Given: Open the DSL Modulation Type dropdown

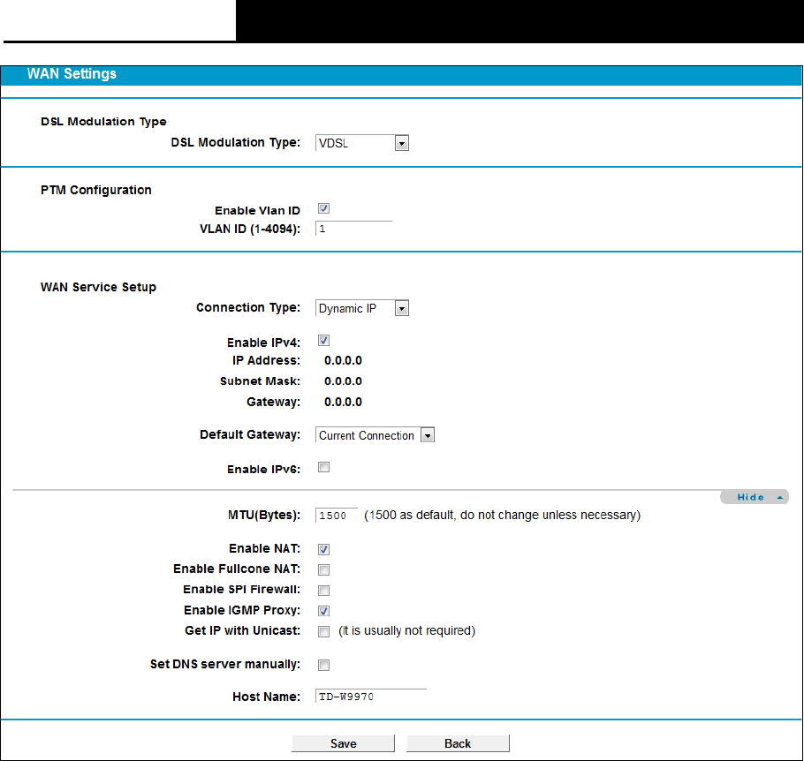Looking at the screenshot, I should 362,143.
